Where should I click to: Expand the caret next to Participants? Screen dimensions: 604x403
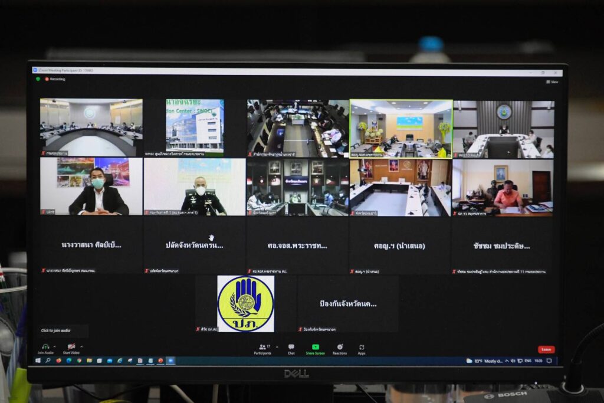point(277,346)
